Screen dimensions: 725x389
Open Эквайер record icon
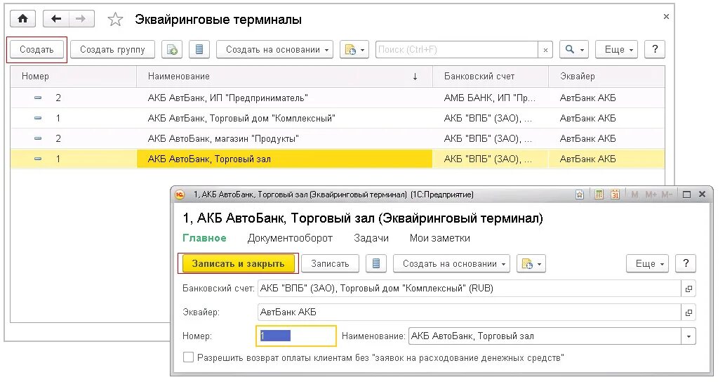[689, 312]
